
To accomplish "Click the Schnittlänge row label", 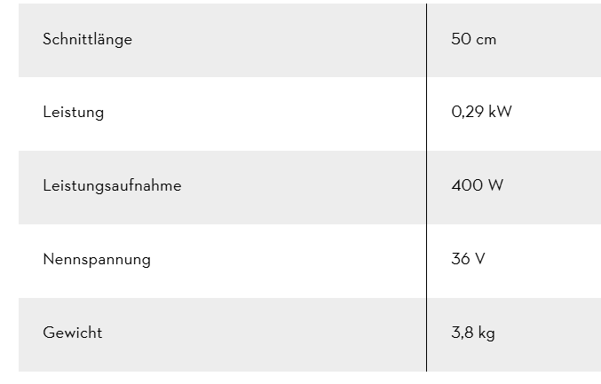I will pos(87,40).
